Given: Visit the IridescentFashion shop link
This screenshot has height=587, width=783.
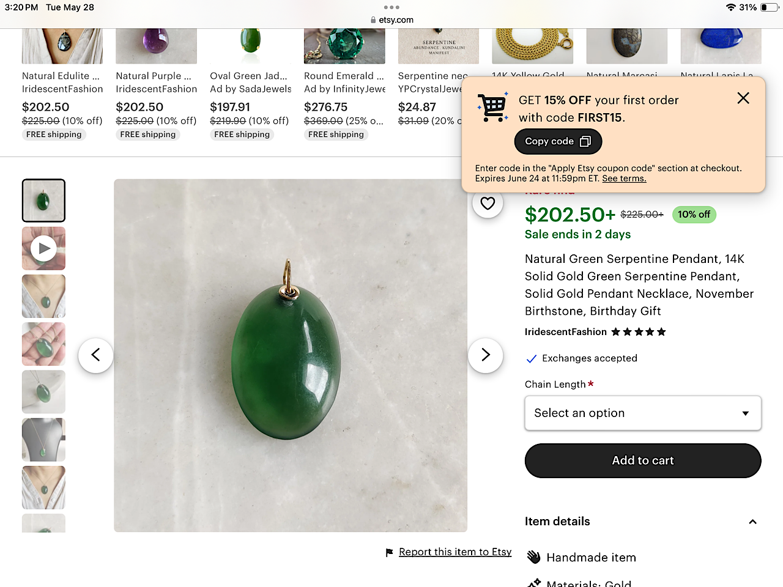Looking at the screenshot, I should [x=565, y=332].
